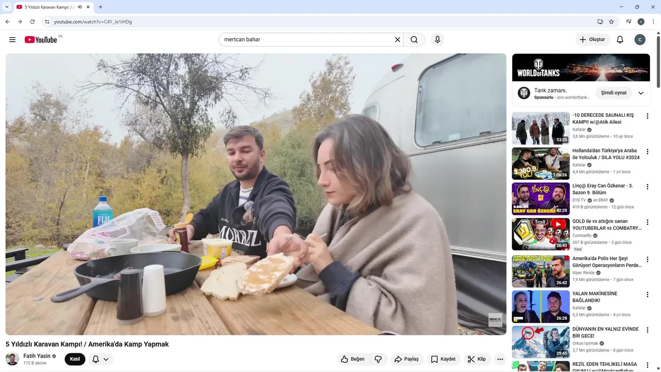
Task: Expand the World of Tanks ad chevron
Action: (641, 93)
